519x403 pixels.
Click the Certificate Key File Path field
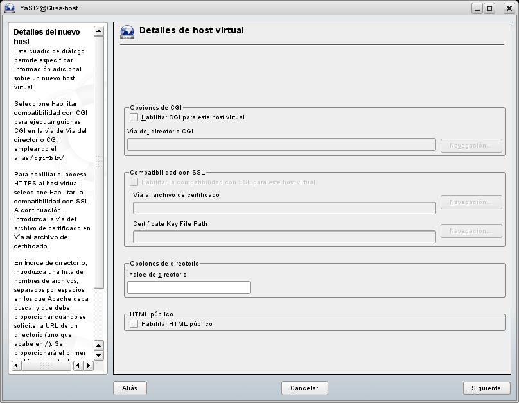(x=285, y=237)
